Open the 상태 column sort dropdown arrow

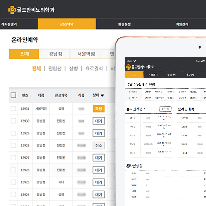[102, 95]
